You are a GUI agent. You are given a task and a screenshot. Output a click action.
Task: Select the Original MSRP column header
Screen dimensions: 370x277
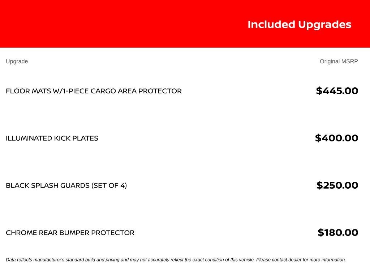click(x=339, y=61)
